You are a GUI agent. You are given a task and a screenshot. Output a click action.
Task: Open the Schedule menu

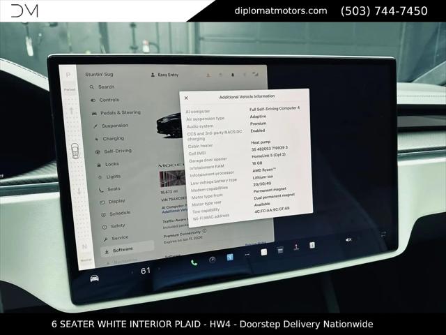point(116,214)
